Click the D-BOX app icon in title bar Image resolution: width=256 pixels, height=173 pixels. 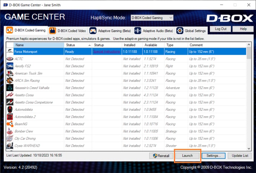coord(6,5)
